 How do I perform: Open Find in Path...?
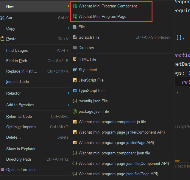click(35, 61)
